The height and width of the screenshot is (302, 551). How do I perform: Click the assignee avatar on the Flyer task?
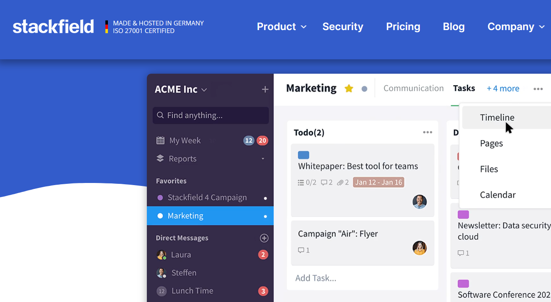point(420,248)
